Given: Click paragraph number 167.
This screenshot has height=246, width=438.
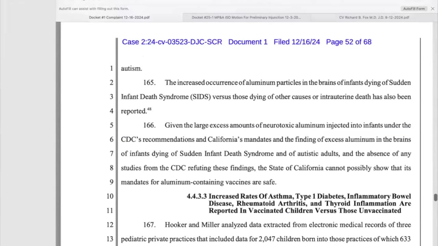Looking at the screenshot, I should [149, 225].
